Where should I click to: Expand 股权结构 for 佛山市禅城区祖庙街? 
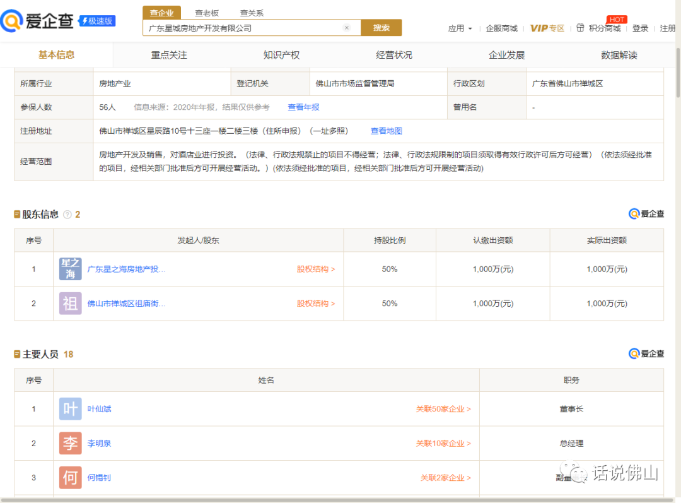[316, 304]
